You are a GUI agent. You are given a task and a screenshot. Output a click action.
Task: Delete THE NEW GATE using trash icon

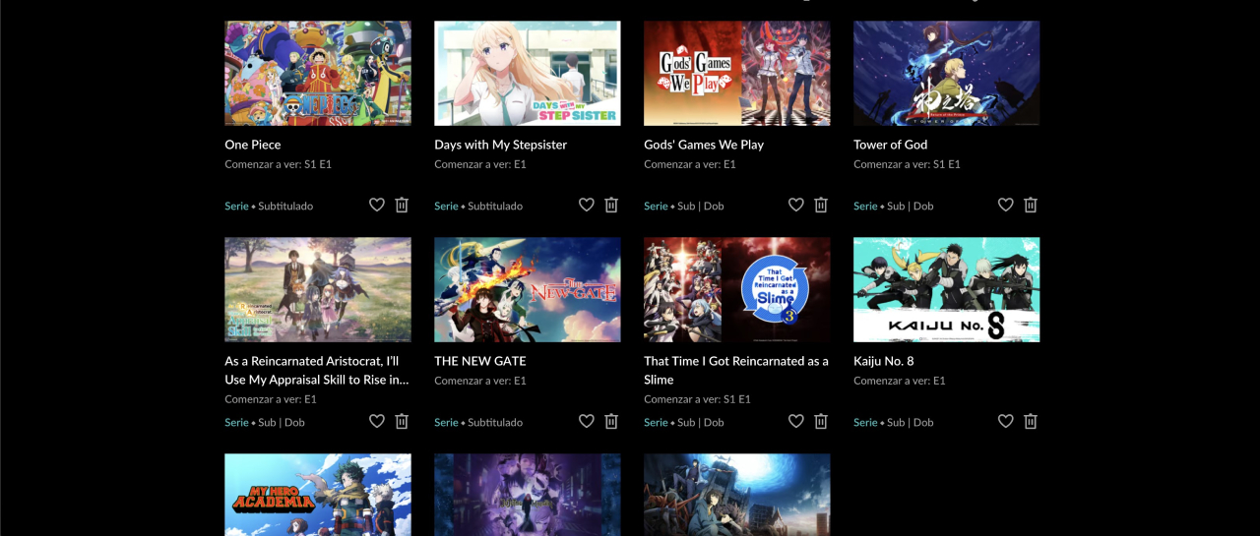point(611,421)
